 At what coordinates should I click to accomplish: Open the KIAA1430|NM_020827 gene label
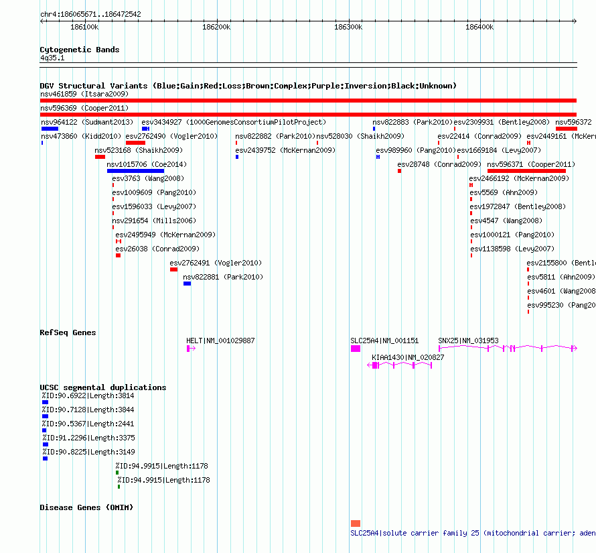408,357
